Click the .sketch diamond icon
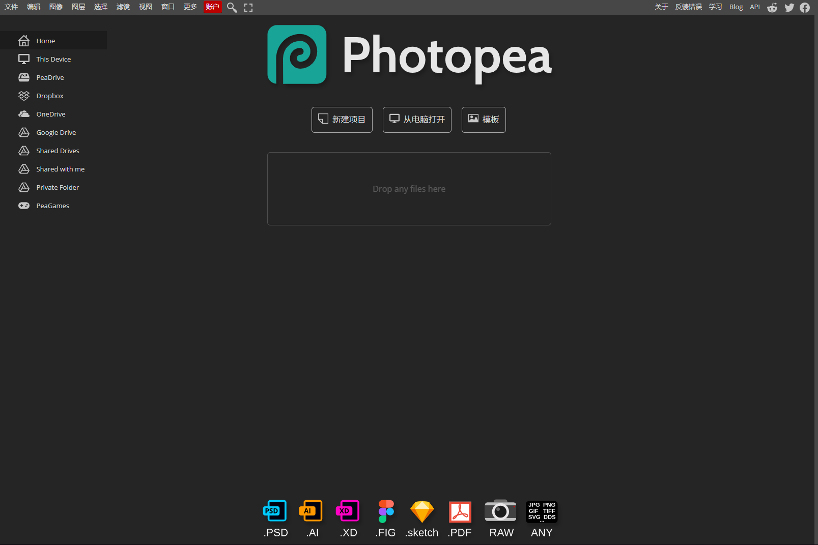The width and height of the screenshot is (818, 545). point(422,511)
